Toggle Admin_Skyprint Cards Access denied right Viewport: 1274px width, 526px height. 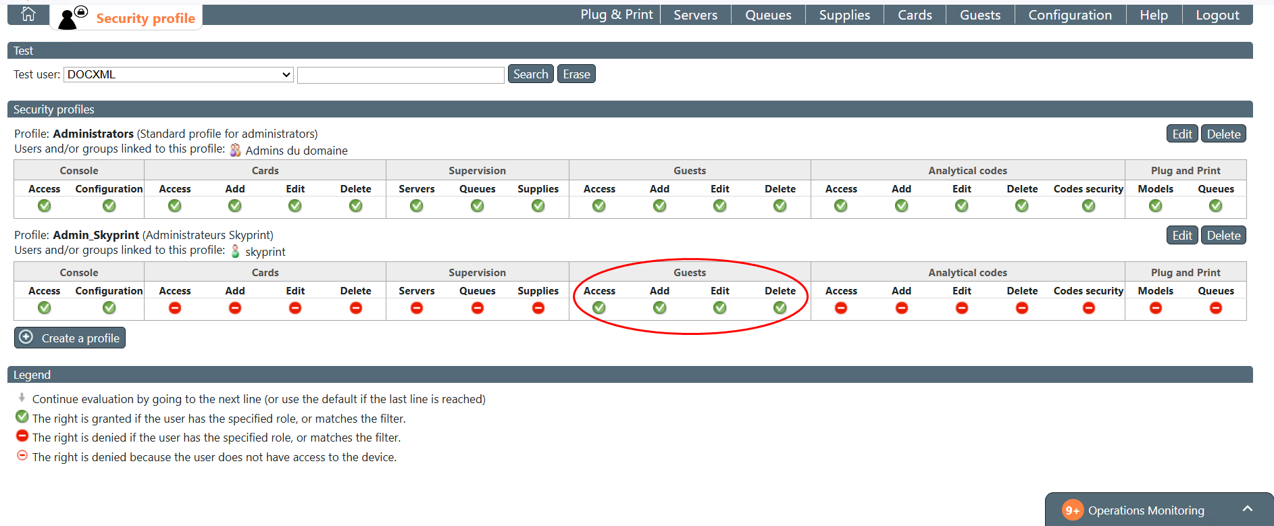click(175, 308)
